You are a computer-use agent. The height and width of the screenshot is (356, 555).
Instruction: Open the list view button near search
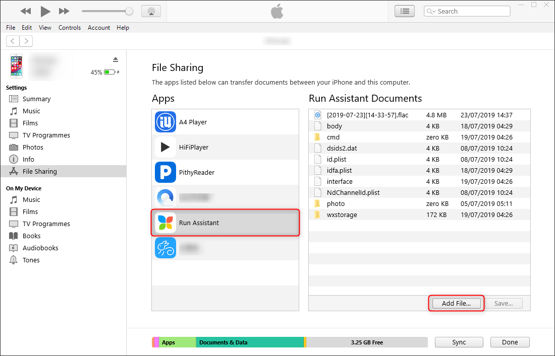tap(405, 11)
